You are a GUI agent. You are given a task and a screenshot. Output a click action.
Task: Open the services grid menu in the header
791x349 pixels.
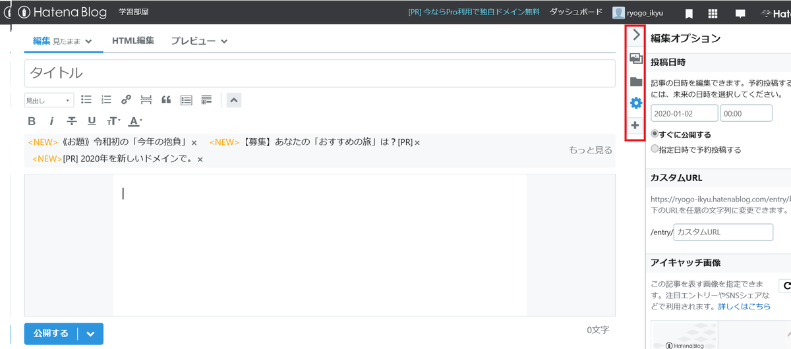(713, 13)
